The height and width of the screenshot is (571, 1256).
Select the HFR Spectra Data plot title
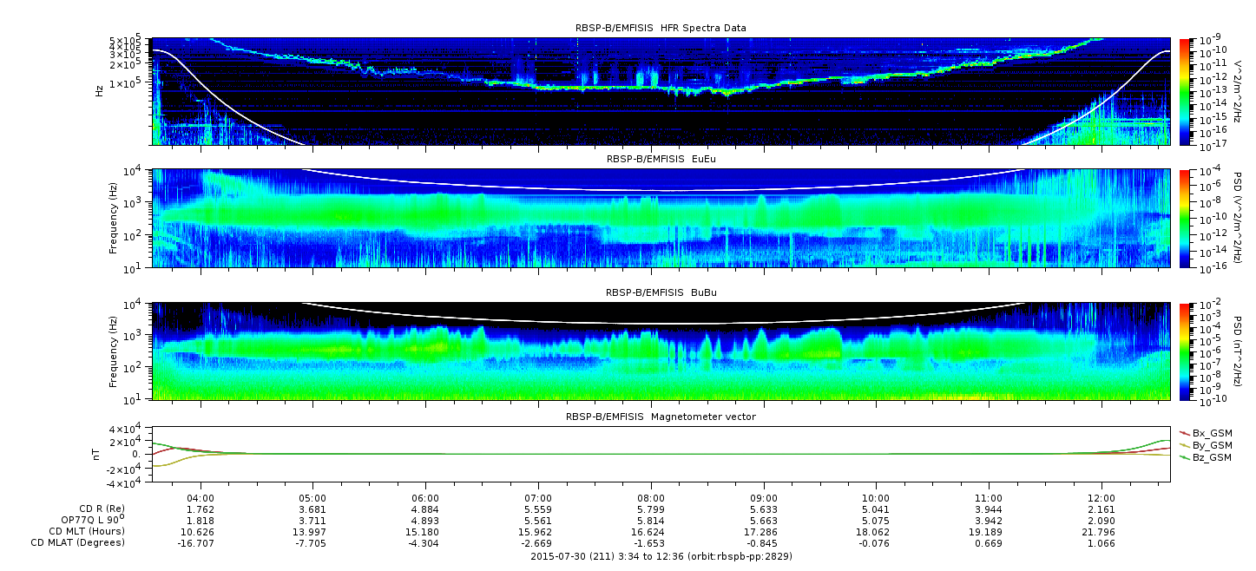point(661,28)
